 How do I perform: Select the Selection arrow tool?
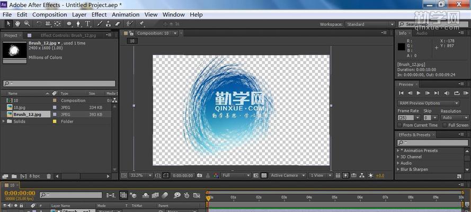pyautogui.click(x=8, y=24)
